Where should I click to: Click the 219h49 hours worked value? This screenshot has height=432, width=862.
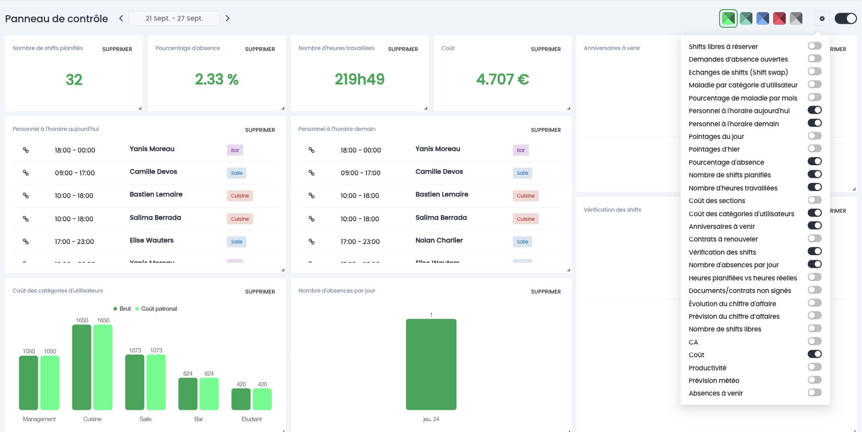pyautogui.click(x=360, y=79)
